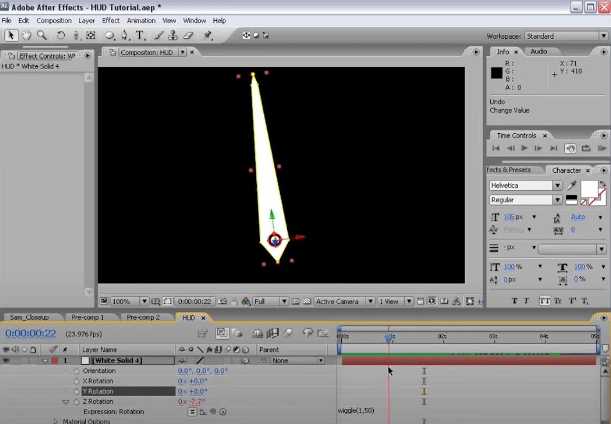Select the Rotation tool
The height and width of the screenshot is (424, 611).
tap(60, 35)
